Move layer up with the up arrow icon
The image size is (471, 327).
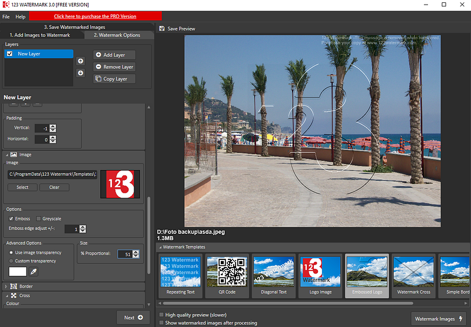[81, 61]
